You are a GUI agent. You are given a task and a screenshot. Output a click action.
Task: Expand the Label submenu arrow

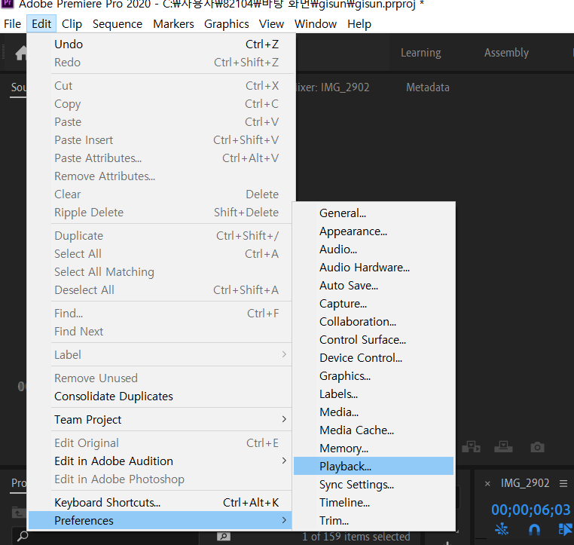tap(284, 354)
